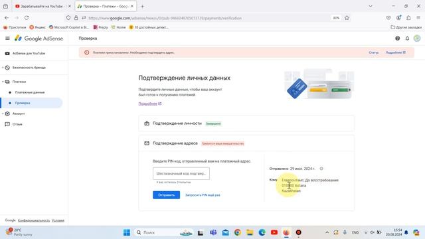425x239 pixels.
Task: Show hidden system tray icons
Action: (x=327, y=232)
